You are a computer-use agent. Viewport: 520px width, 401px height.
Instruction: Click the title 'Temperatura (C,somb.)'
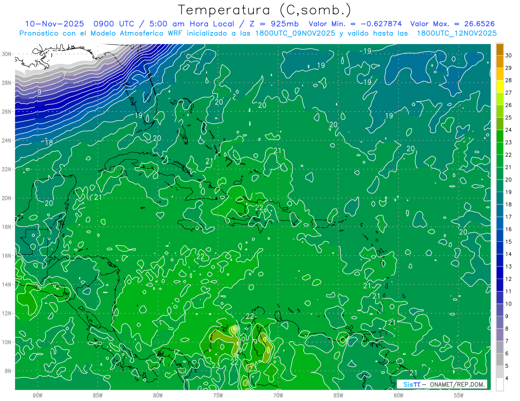coord(265,10)
